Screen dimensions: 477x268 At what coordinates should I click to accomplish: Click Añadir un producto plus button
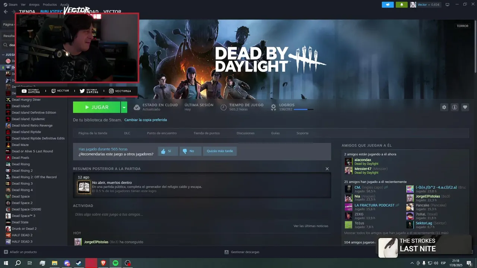6,252
